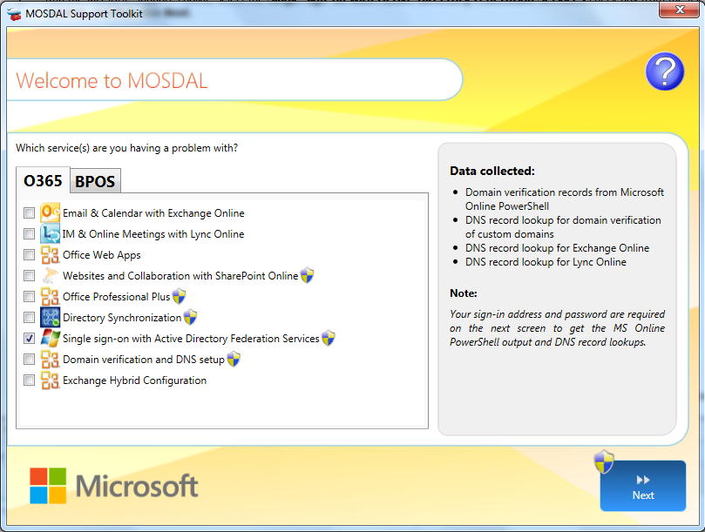Screen dimensions: 705x532
Task: Click the Domain verification and DNS setup label
Action: pos(144,360)
